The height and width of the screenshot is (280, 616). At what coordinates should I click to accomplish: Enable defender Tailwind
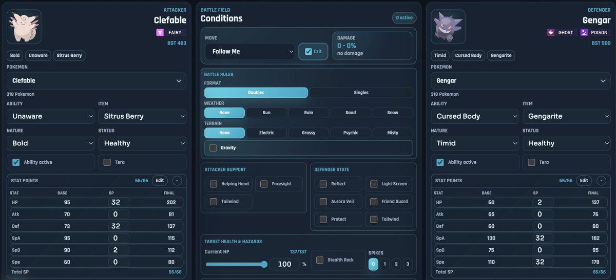point(374,219)
